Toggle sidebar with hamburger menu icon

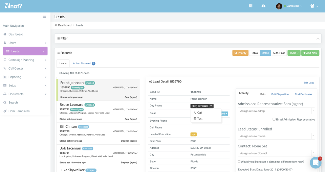pyautogui.click(x=44, y=17)
